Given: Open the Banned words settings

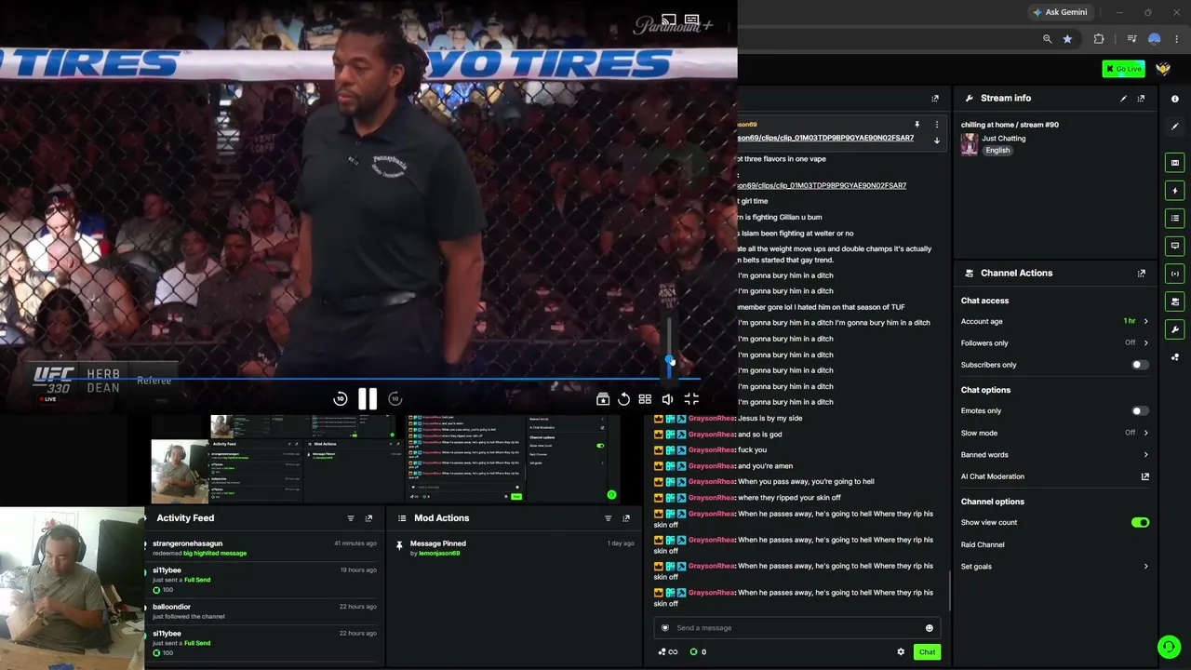Looking at the screenshot, I should [1054, 455].
